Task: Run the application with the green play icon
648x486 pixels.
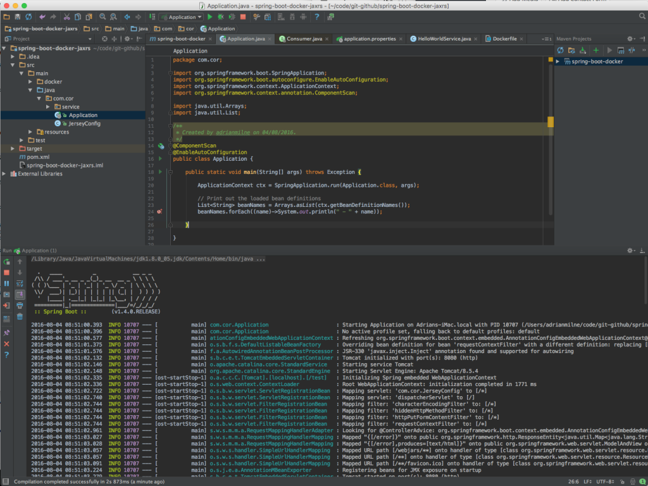Action: coord(210,17)
